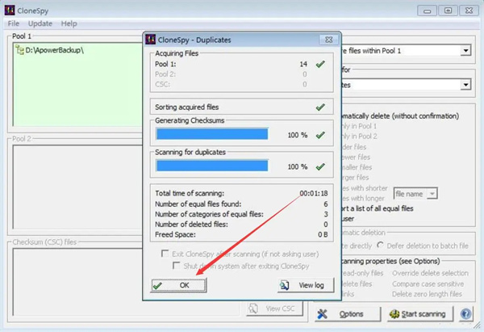The height and width of the screenshot is (332, 484).
Task: Click the green checkmark OK button
Action: coord(178,285)
